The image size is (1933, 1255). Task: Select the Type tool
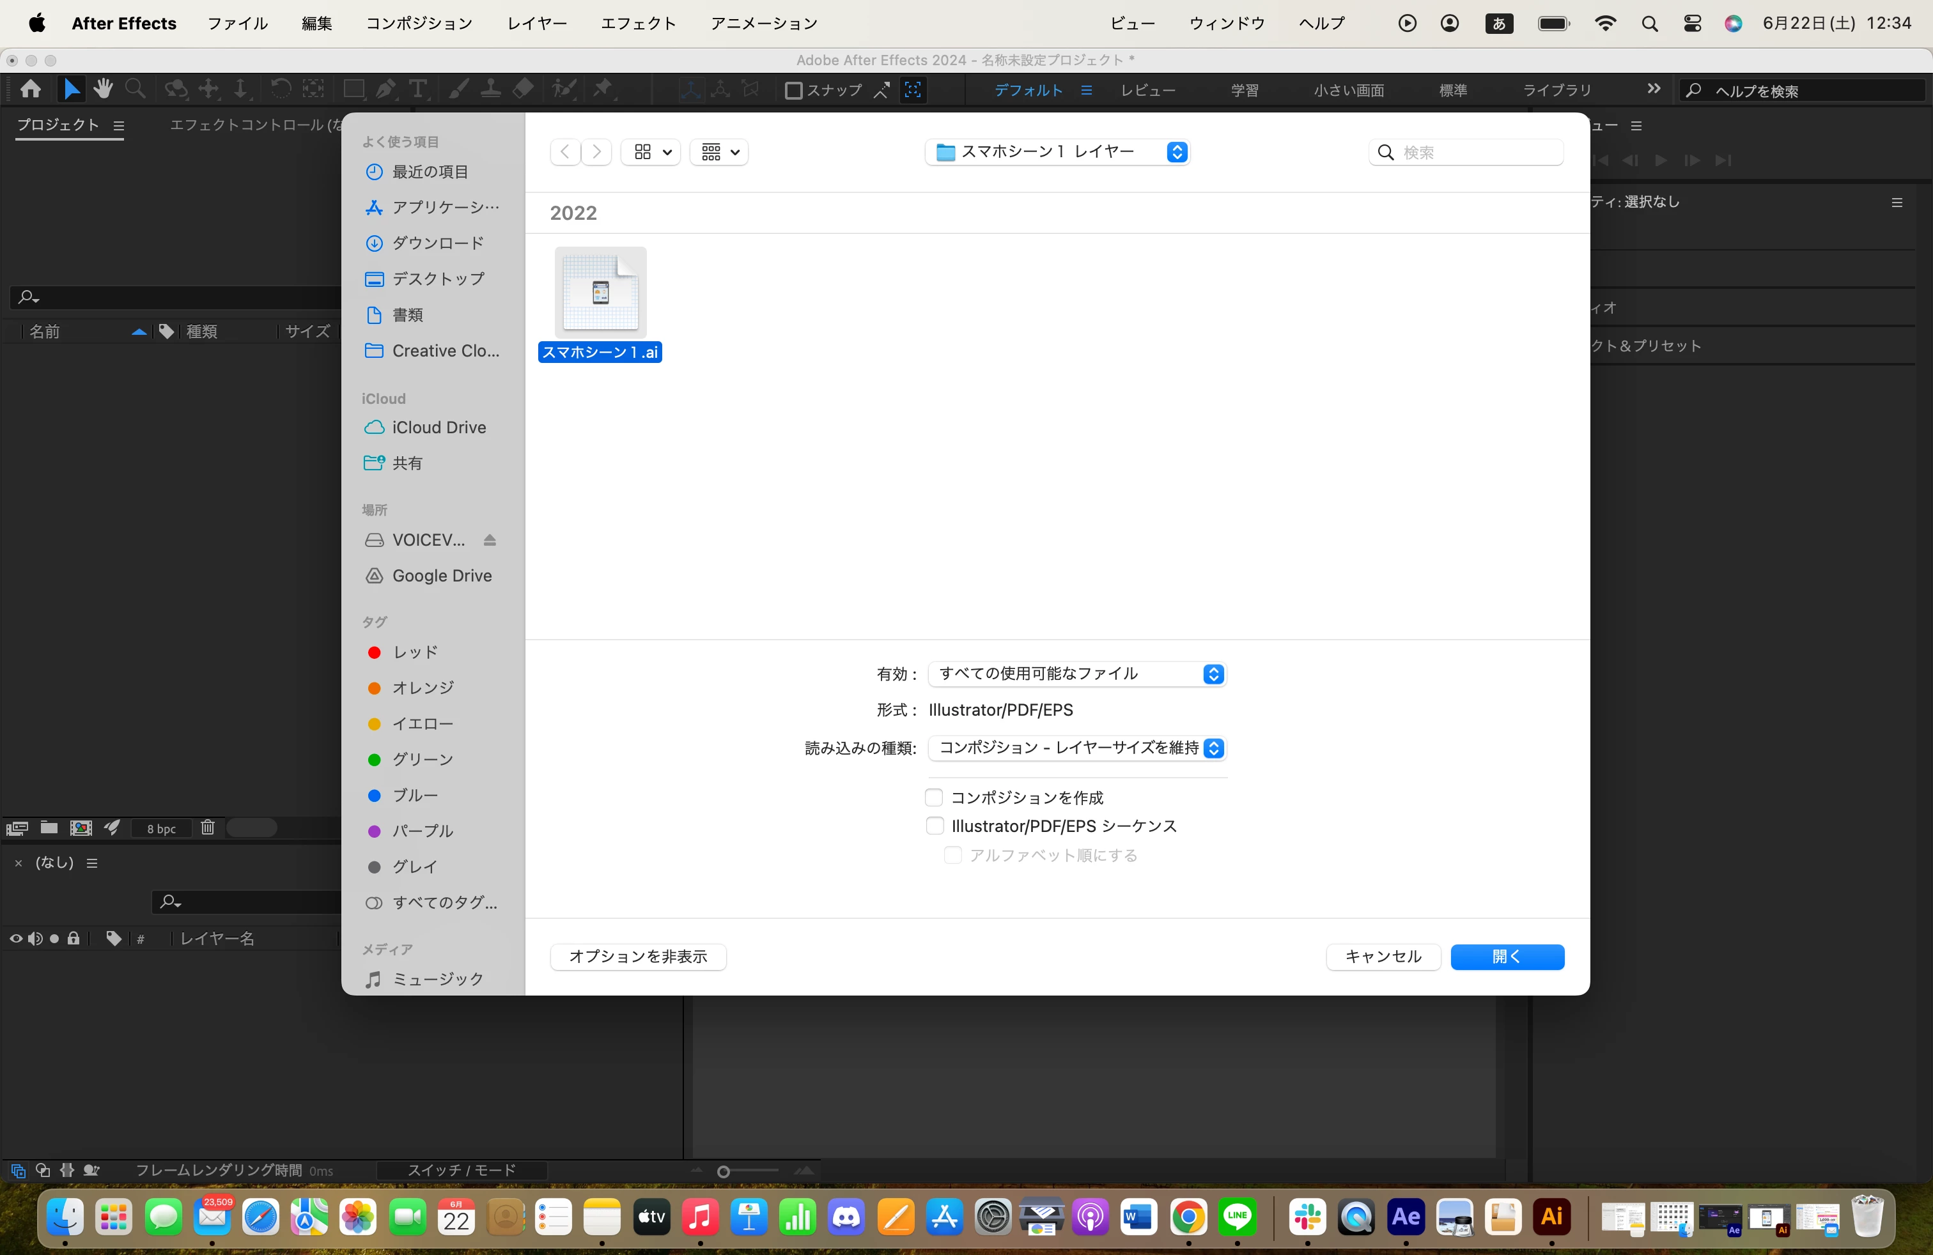tap(417, 89)
